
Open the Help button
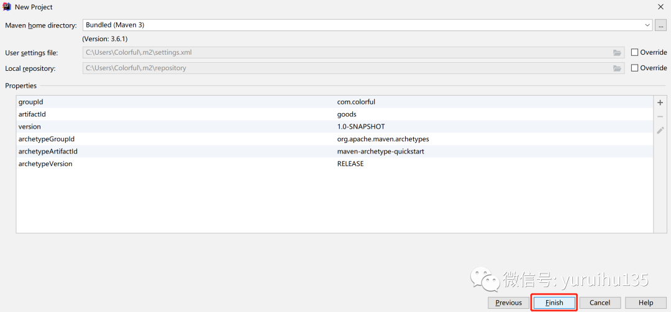point(646,303)
